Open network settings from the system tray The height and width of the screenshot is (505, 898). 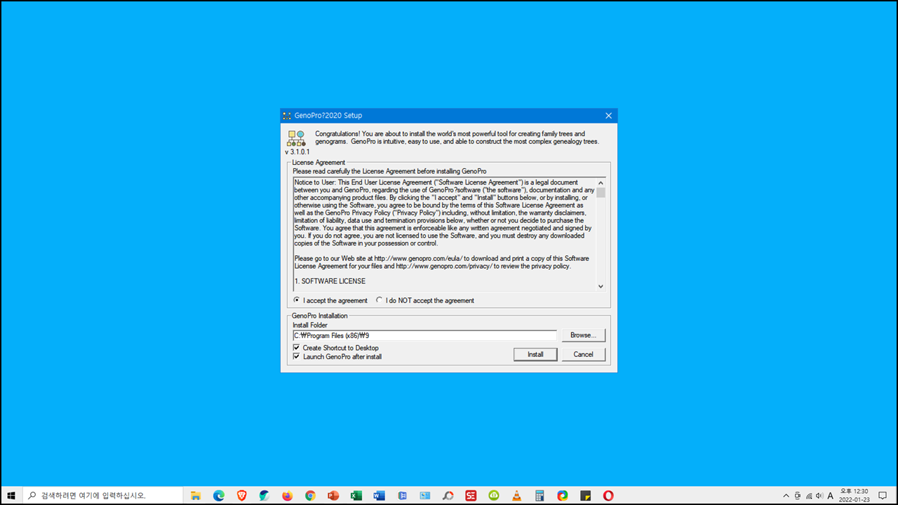click(x=809, y=495)
